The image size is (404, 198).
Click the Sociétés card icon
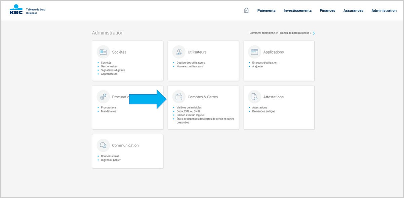(x=103, y=52)
